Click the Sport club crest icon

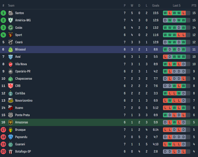[x=10, y=35]
